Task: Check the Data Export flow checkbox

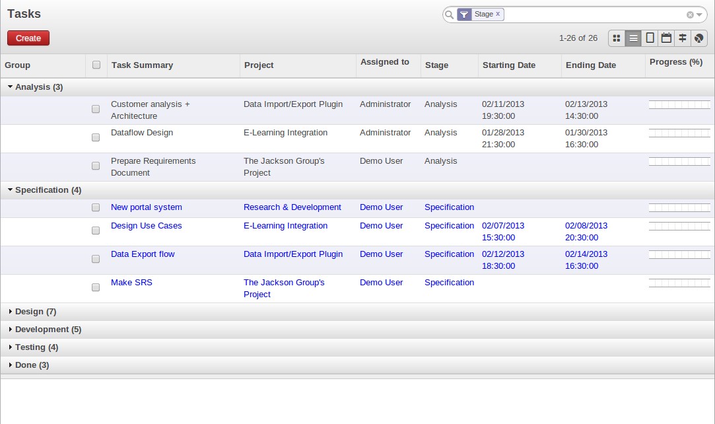Action: click(96, 259)
